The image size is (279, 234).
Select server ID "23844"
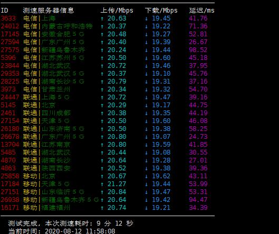10,66
